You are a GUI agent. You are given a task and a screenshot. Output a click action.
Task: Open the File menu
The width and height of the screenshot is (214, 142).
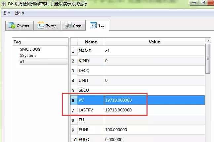(7, 13)
